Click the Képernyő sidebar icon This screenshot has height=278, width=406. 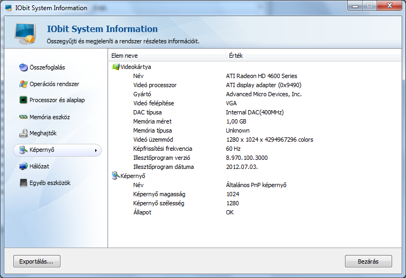pyautogui.click(x=24, y=150)
